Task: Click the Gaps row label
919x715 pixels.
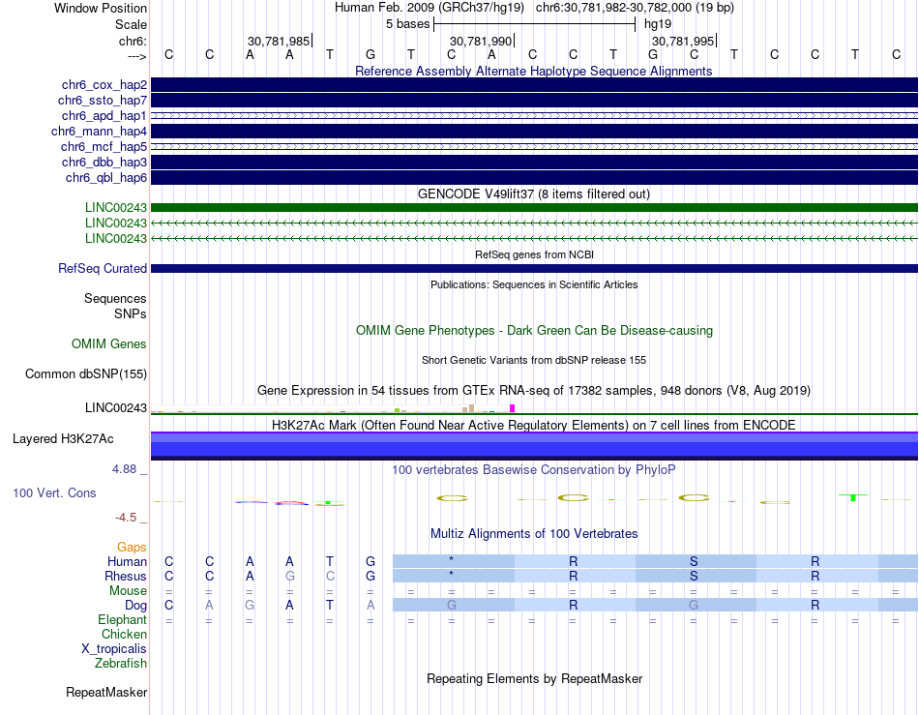Action: click(132, 547)
